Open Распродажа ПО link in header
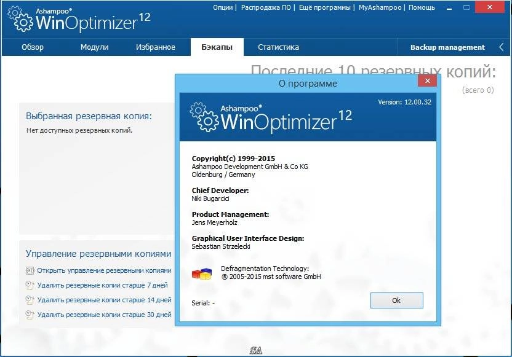 [x=266, y=7]
